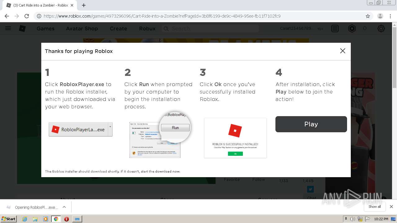Open the media player taskbar icon
Image resolution: width=397 pixels, height=223 pixels.
tap(46, 219)
